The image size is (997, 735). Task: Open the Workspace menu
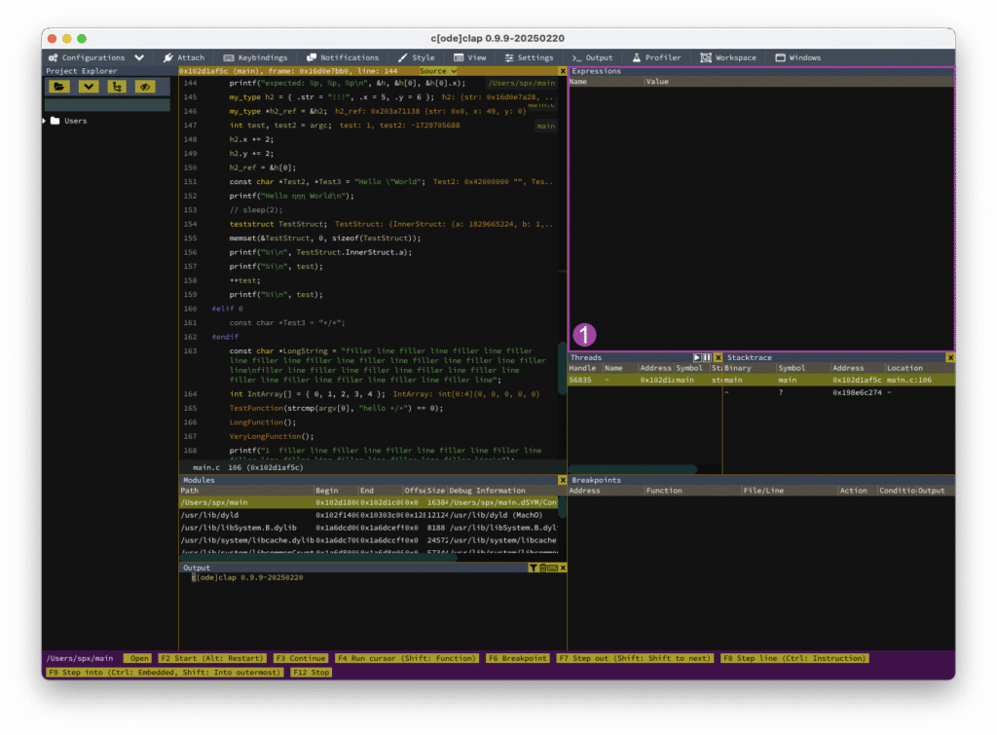click(728, 57)
